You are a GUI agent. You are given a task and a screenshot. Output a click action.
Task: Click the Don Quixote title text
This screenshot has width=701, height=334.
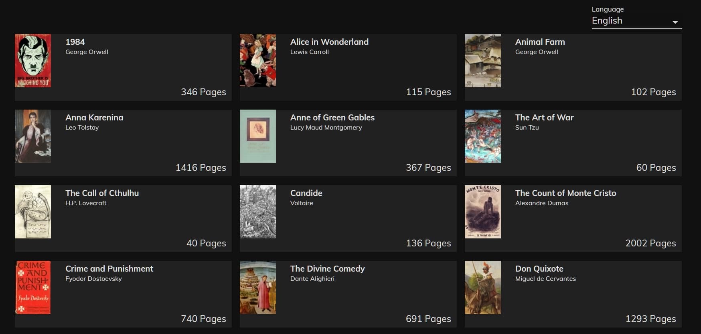point(539,269)
